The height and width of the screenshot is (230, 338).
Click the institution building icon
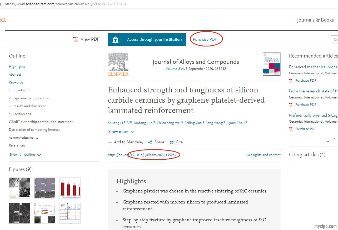[x=115, y=39]
